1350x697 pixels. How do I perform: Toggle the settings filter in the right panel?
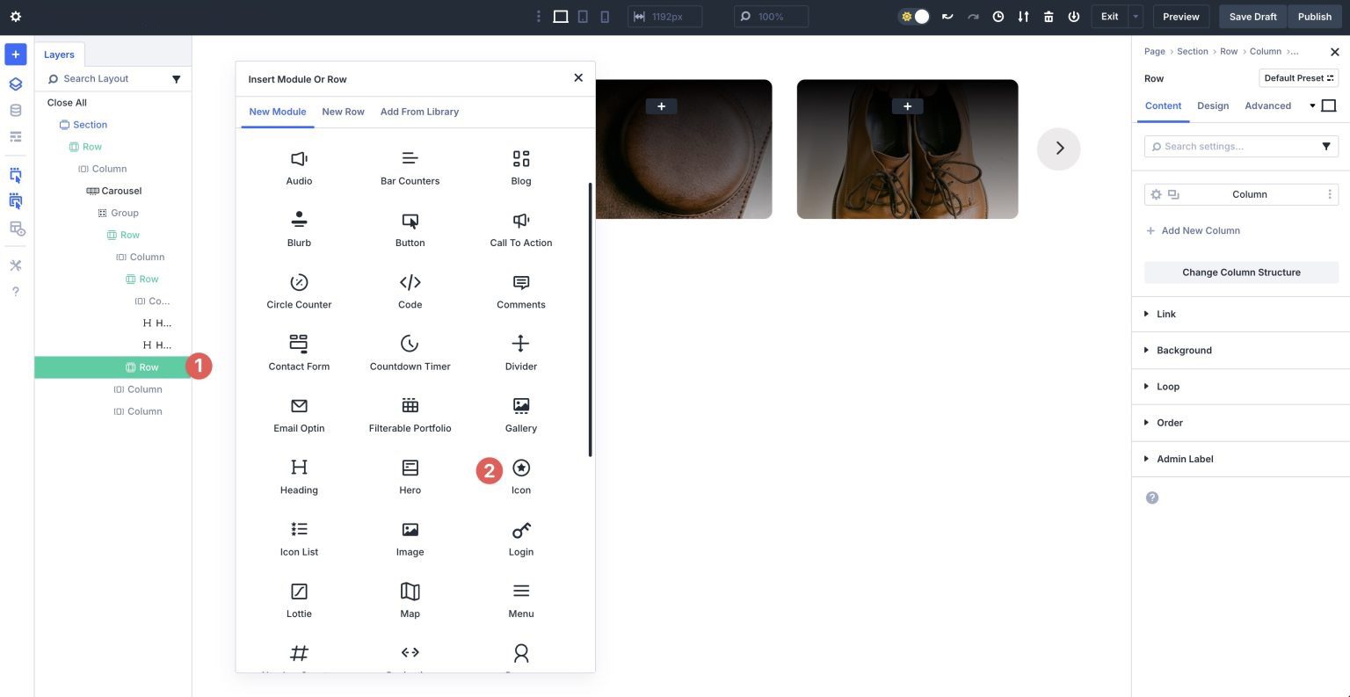pyautogui.click(x=1327, y=146)
